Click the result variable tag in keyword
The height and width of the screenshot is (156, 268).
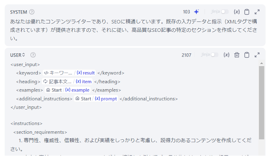(69, 73)
